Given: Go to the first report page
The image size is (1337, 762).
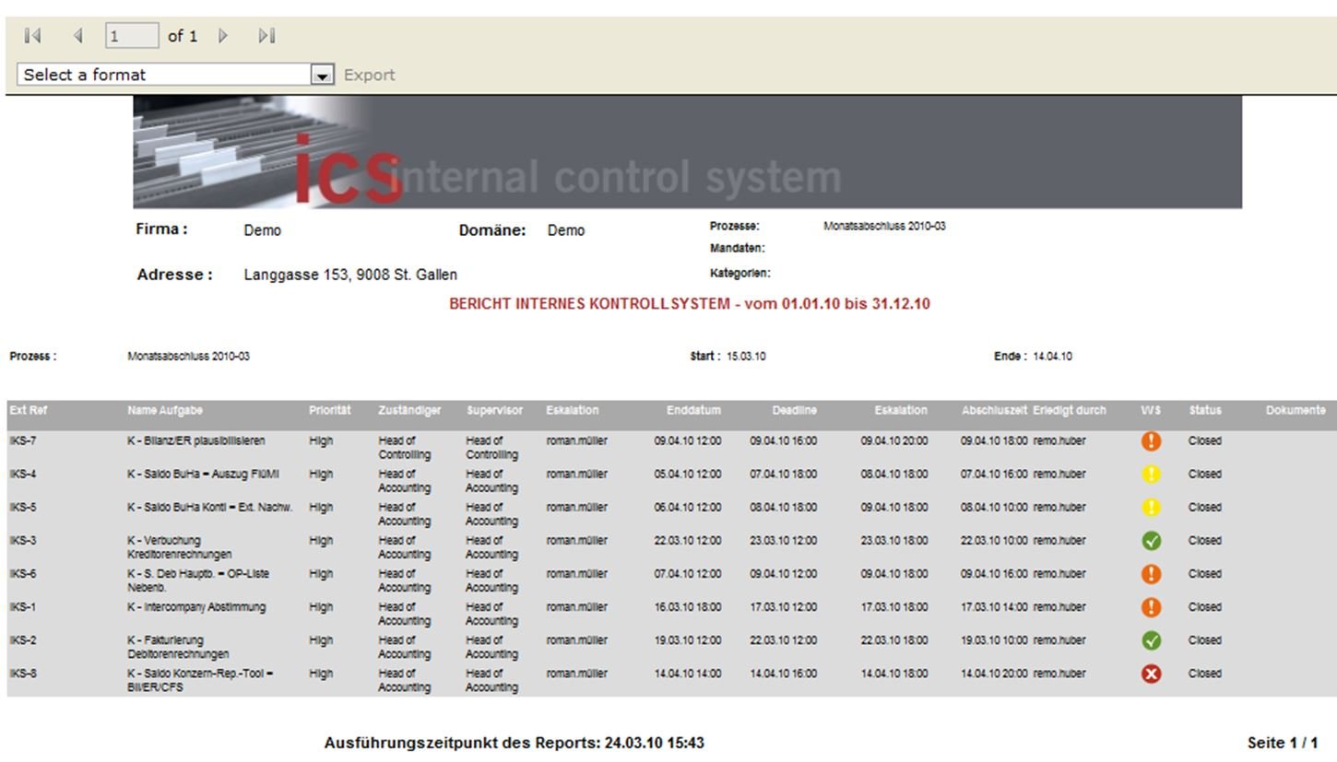Looking at the screenshot, I should [x=33, y=36].
